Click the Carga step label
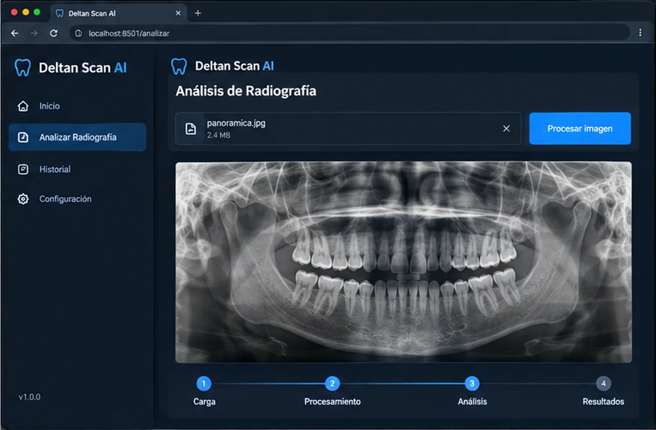Image resolution: width=656 pixels, height=430 pixels. (x=204, y=402)
